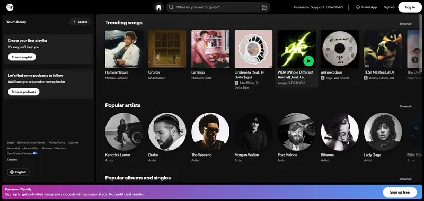Screen dimensions: 424x201
Task: Open Accessibility footer link
Action: pos(31,148)
